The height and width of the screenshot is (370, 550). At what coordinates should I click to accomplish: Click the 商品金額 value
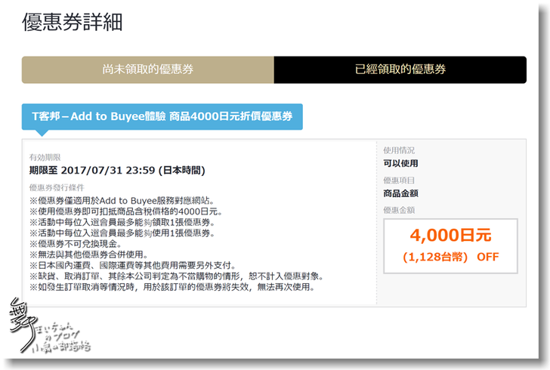400,193
